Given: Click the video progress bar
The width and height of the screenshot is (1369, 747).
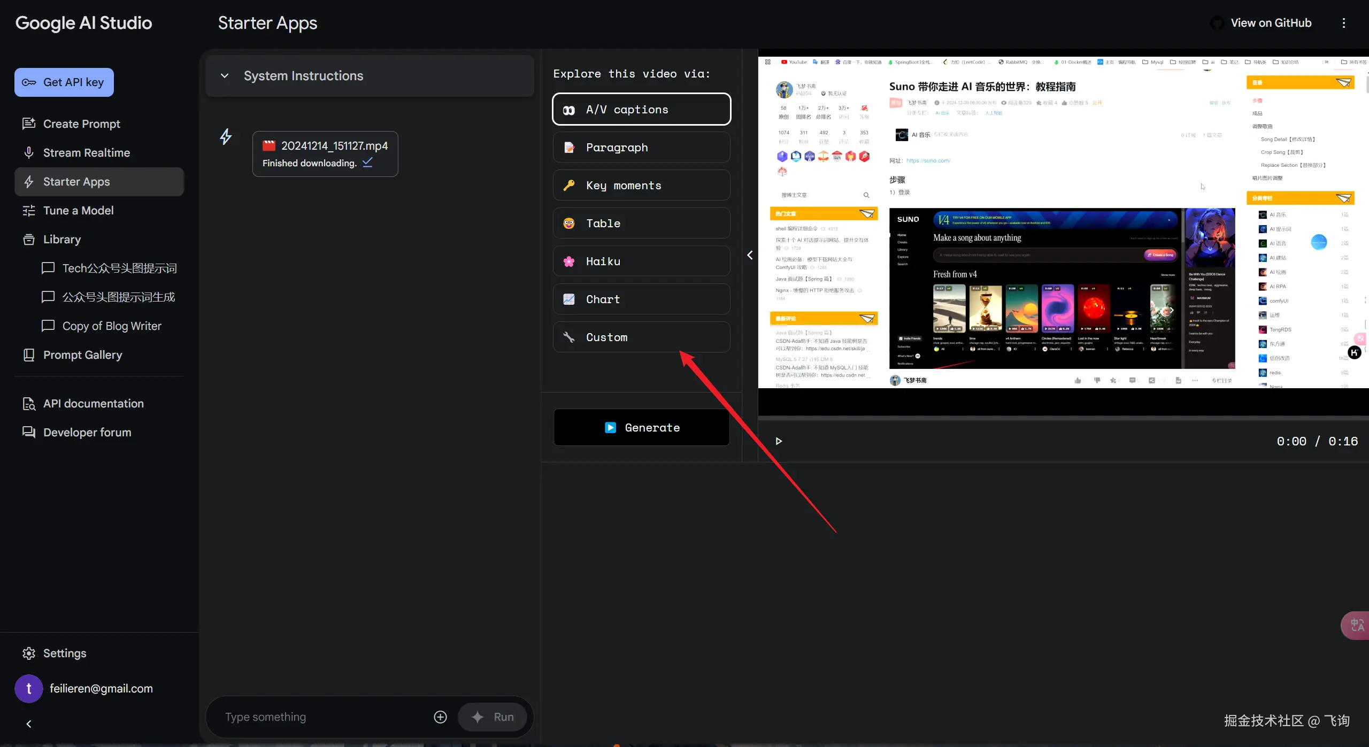Looking at the screenshot, I should pyautogui.click(x=1062, y=417).
